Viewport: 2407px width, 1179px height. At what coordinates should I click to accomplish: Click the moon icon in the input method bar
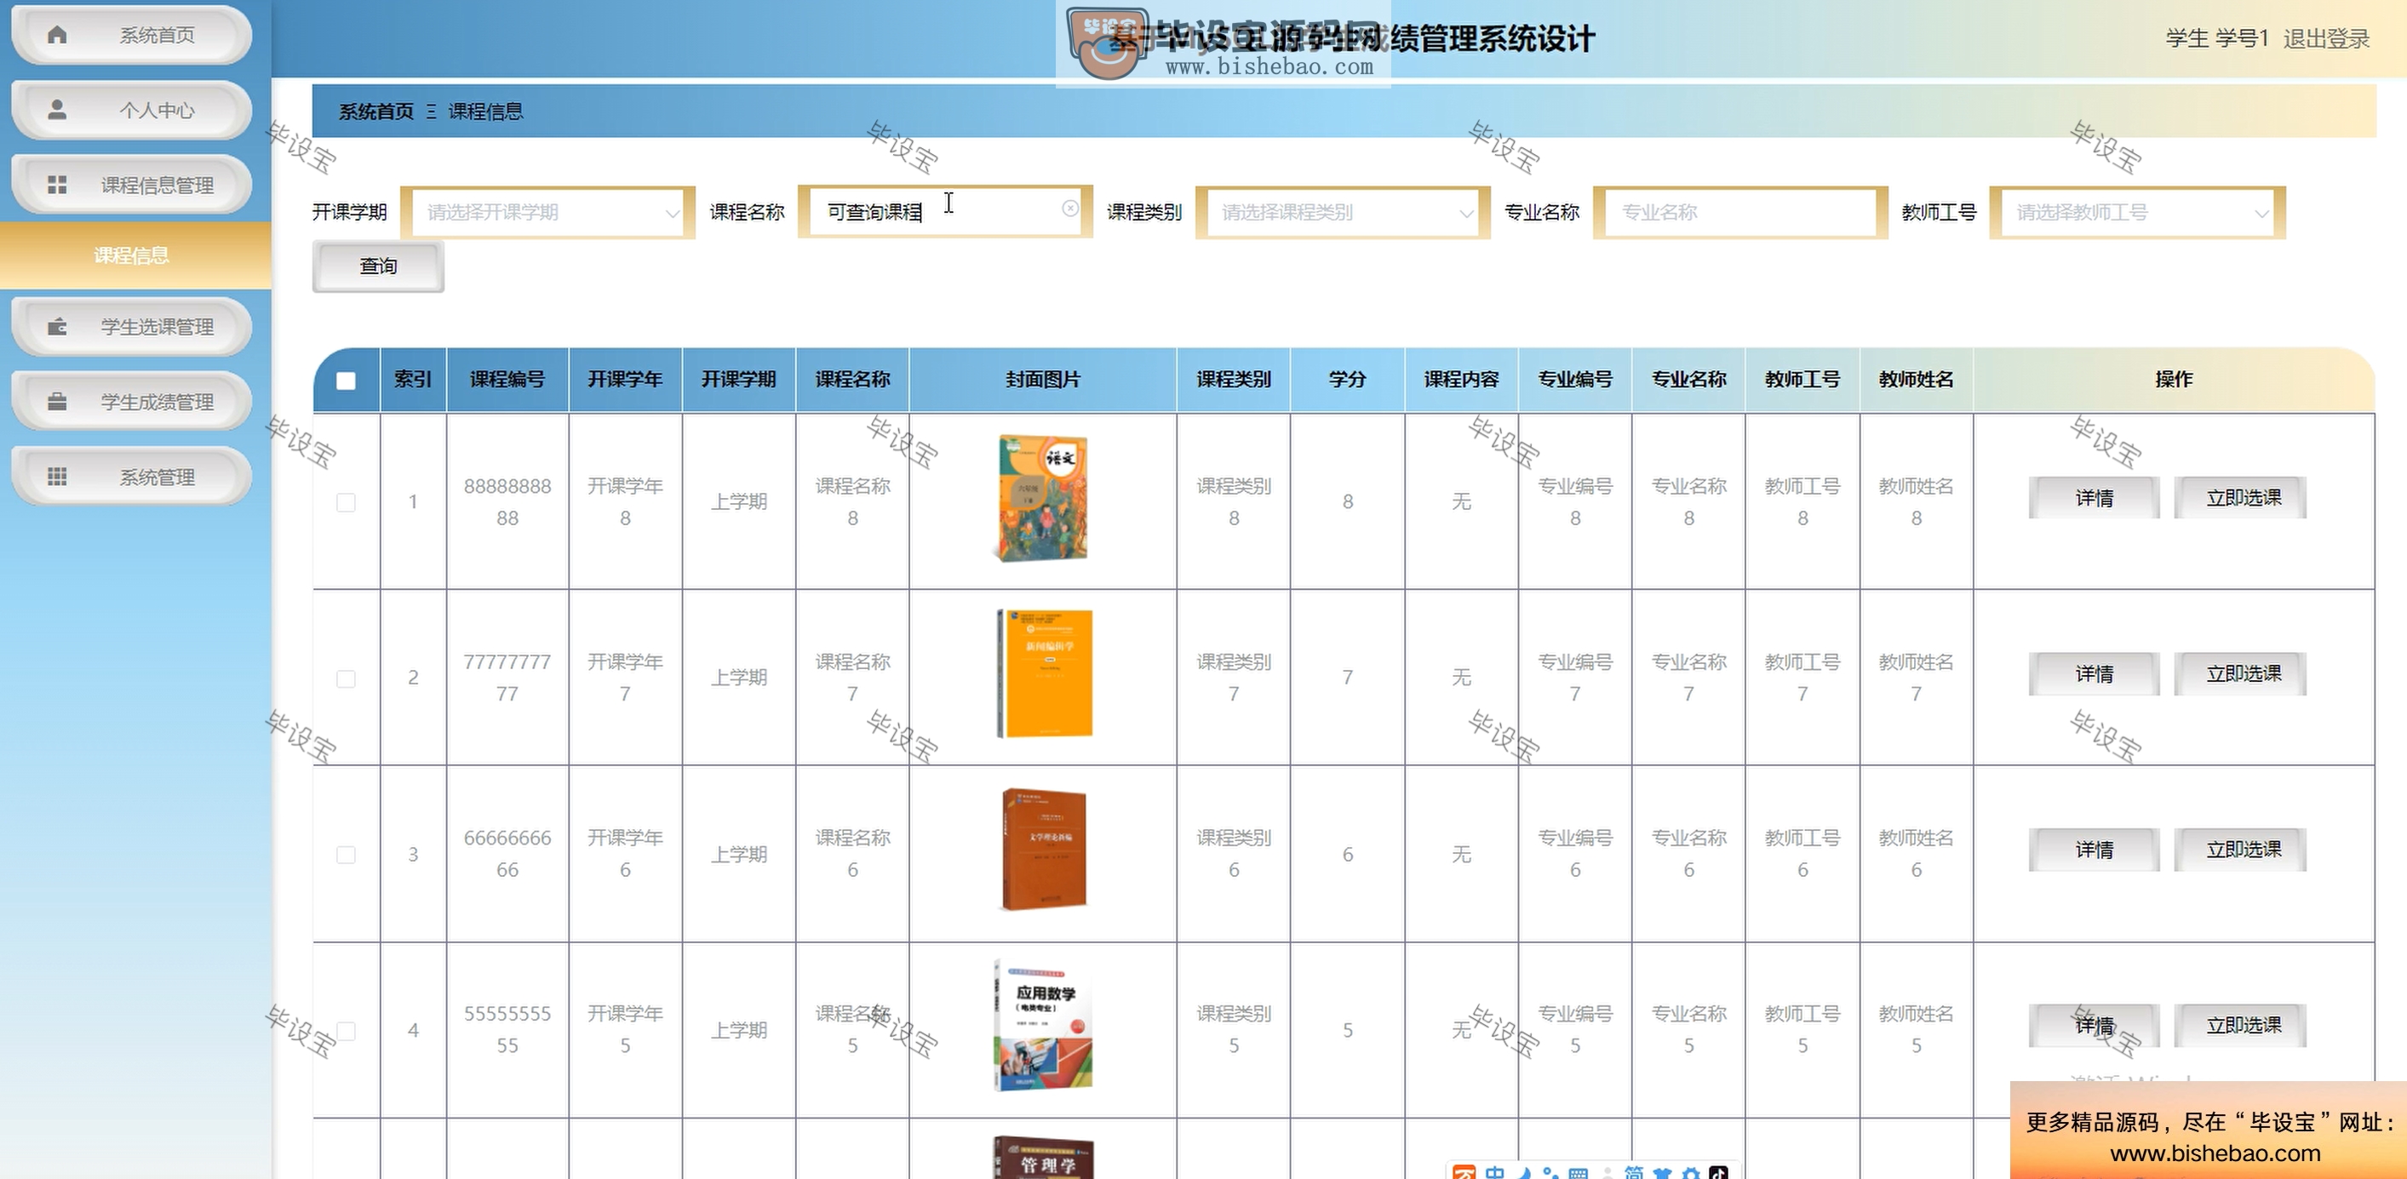pyautogui.click(x=1524, y=1172)
